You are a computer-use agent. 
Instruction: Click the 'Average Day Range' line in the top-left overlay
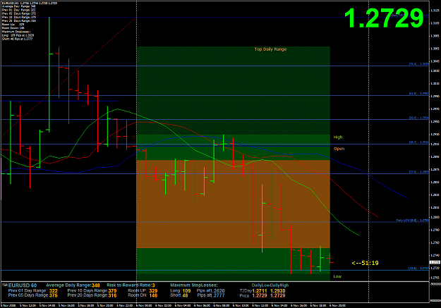click(x=19, y=6)
